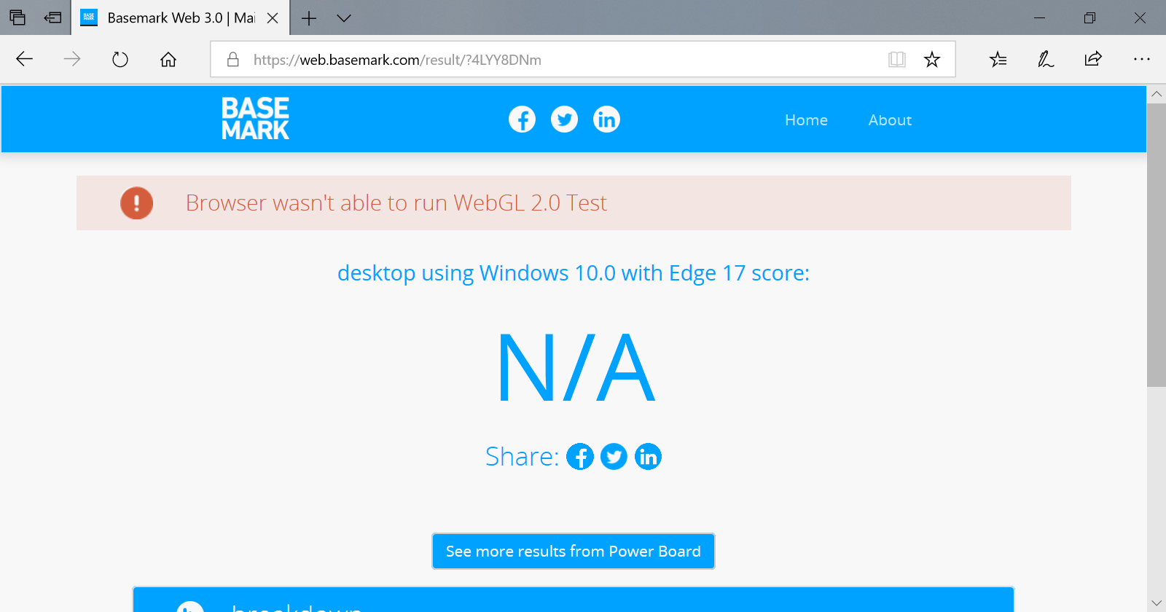Share the score via Twitter icon
This screenshot has width=1166, height=612.
pyautogui.click(x=614, y=457)
